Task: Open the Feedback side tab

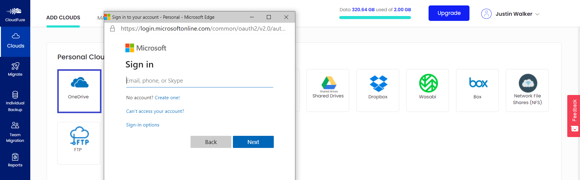Action: 574,116
